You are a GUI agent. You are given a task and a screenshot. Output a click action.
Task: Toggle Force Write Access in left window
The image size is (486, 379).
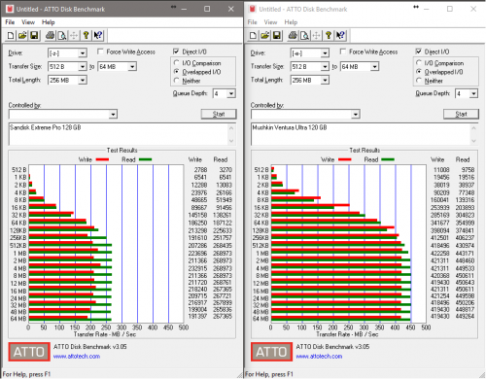[100, 52]
